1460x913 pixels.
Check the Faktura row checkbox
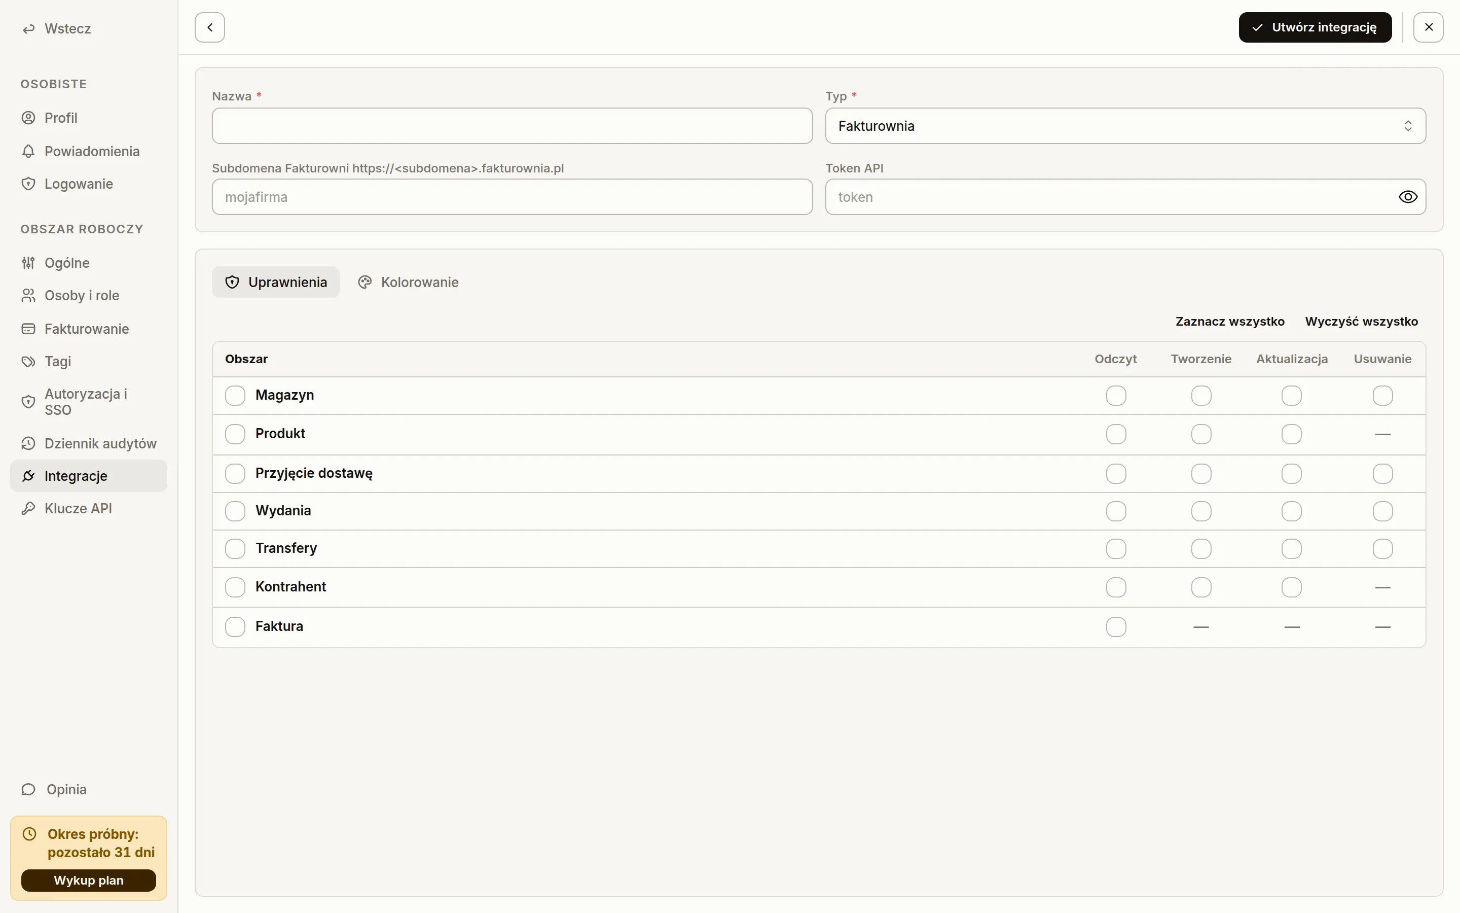coord(235,627)
